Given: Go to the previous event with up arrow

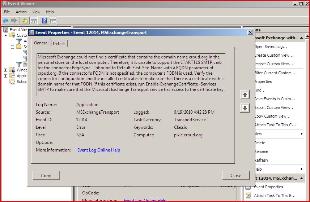Looking at the screenshot, I should (245, 95).
